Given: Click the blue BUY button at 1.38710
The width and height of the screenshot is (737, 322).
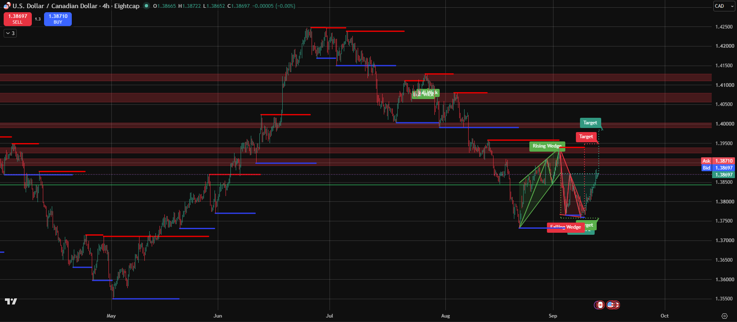Looking at the screenshot, I should [x=58, y=19].
